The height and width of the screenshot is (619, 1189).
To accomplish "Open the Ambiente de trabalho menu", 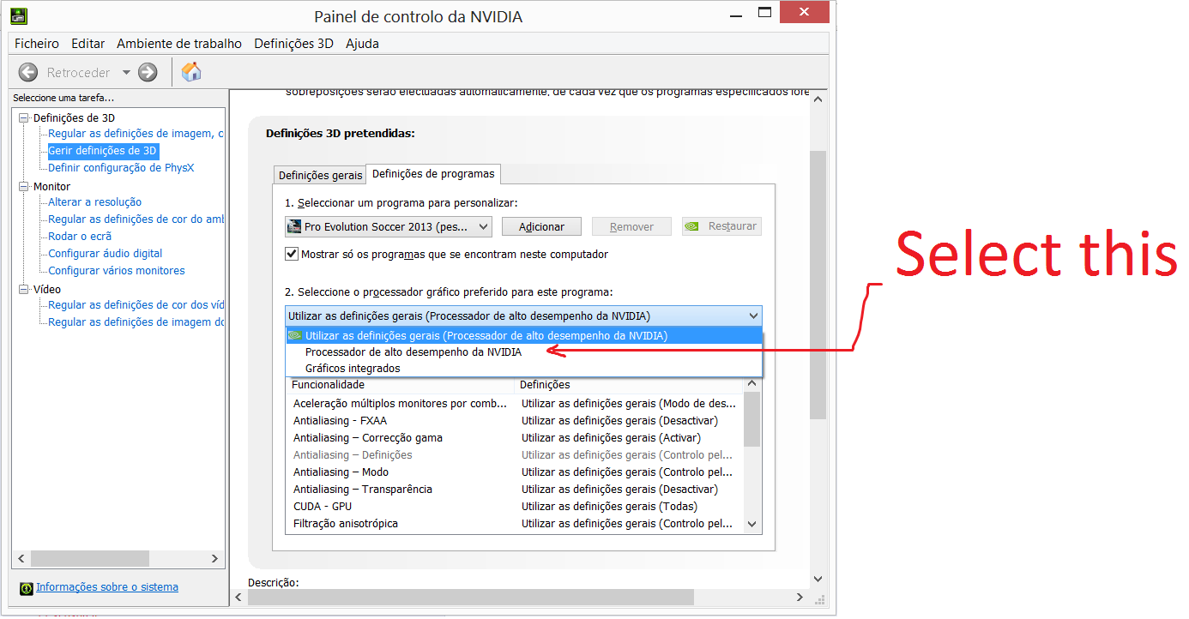I will click(179, 44).
